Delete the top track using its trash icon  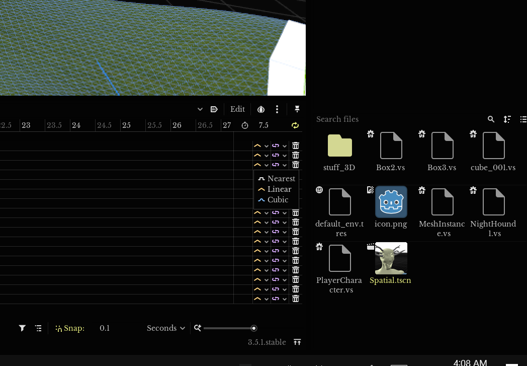pyautogui.click(x=296, y=146)
